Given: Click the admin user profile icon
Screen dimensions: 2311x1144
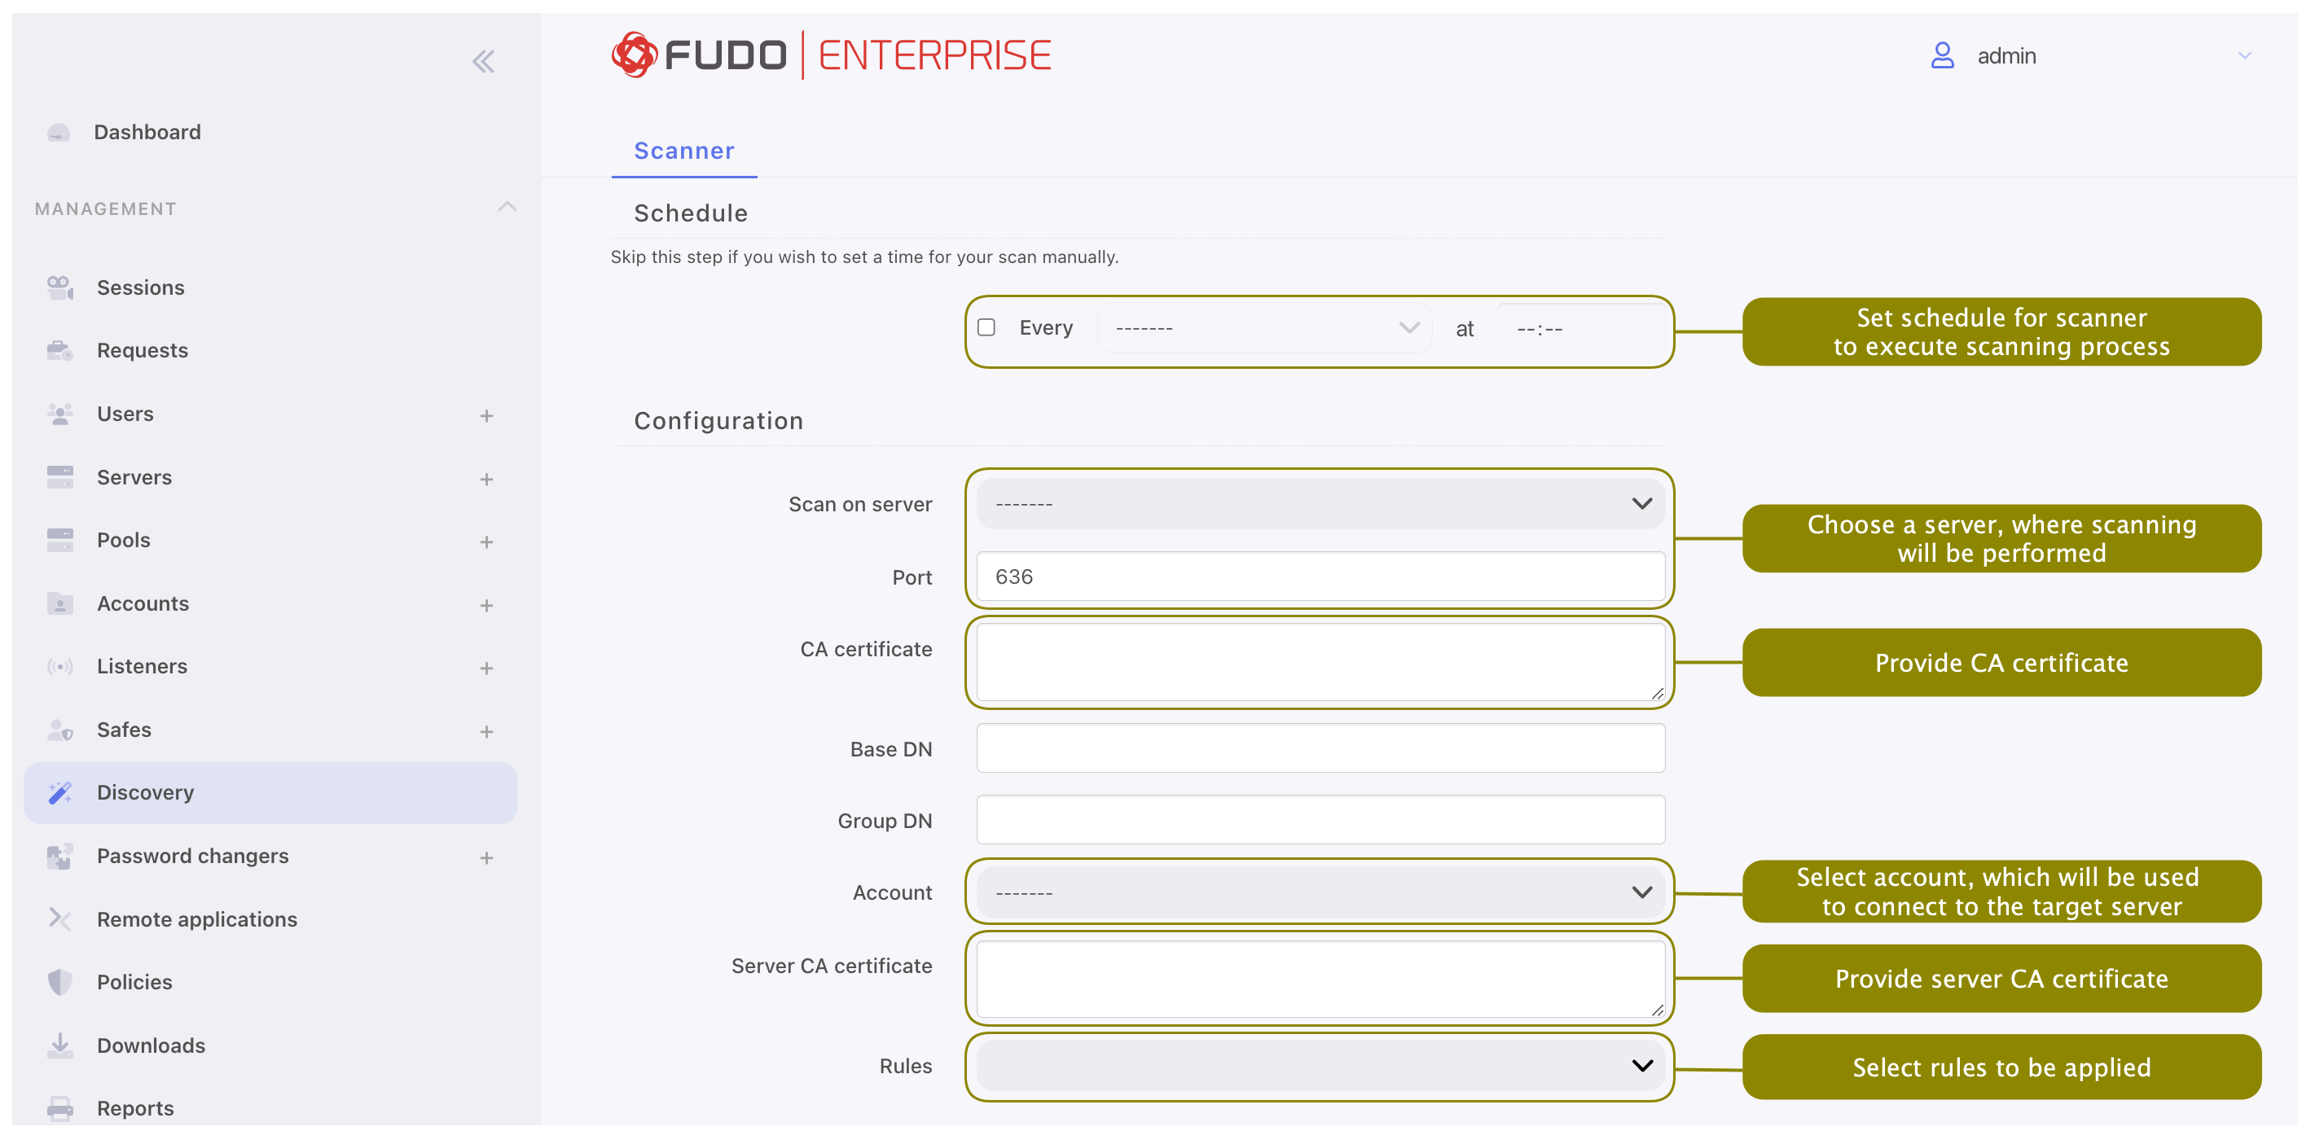Looking at the screenshot, I should [x=1942, y=55].
